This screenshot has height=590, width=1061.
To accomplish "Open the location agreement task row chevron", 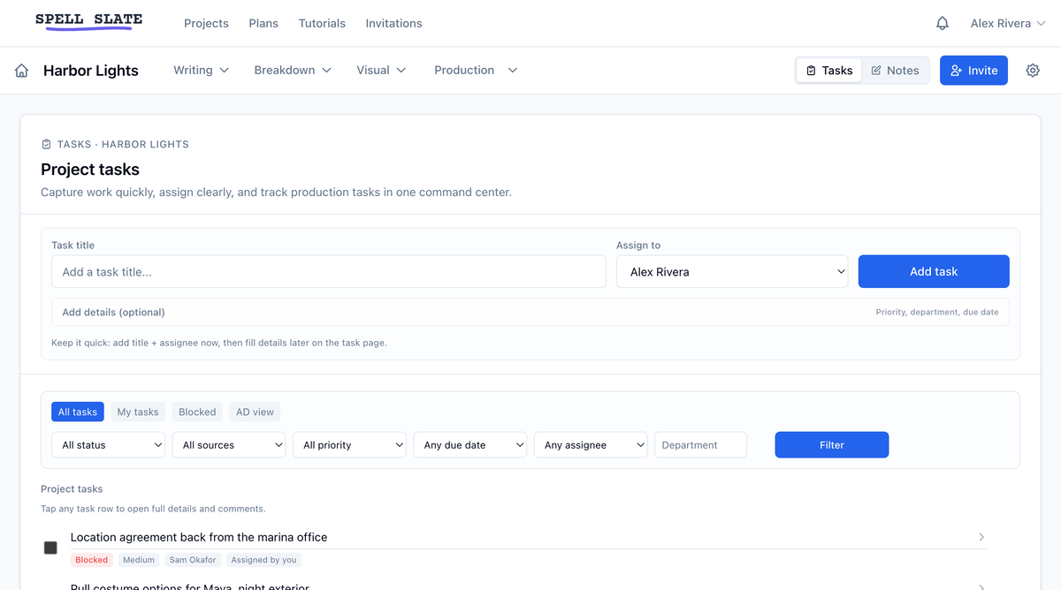I will coord(981,537).
